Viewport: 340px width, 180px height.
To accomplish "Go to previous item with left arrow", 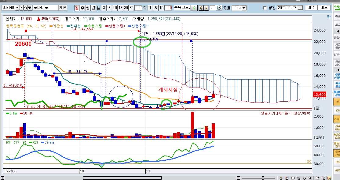I will pos(201,8).
